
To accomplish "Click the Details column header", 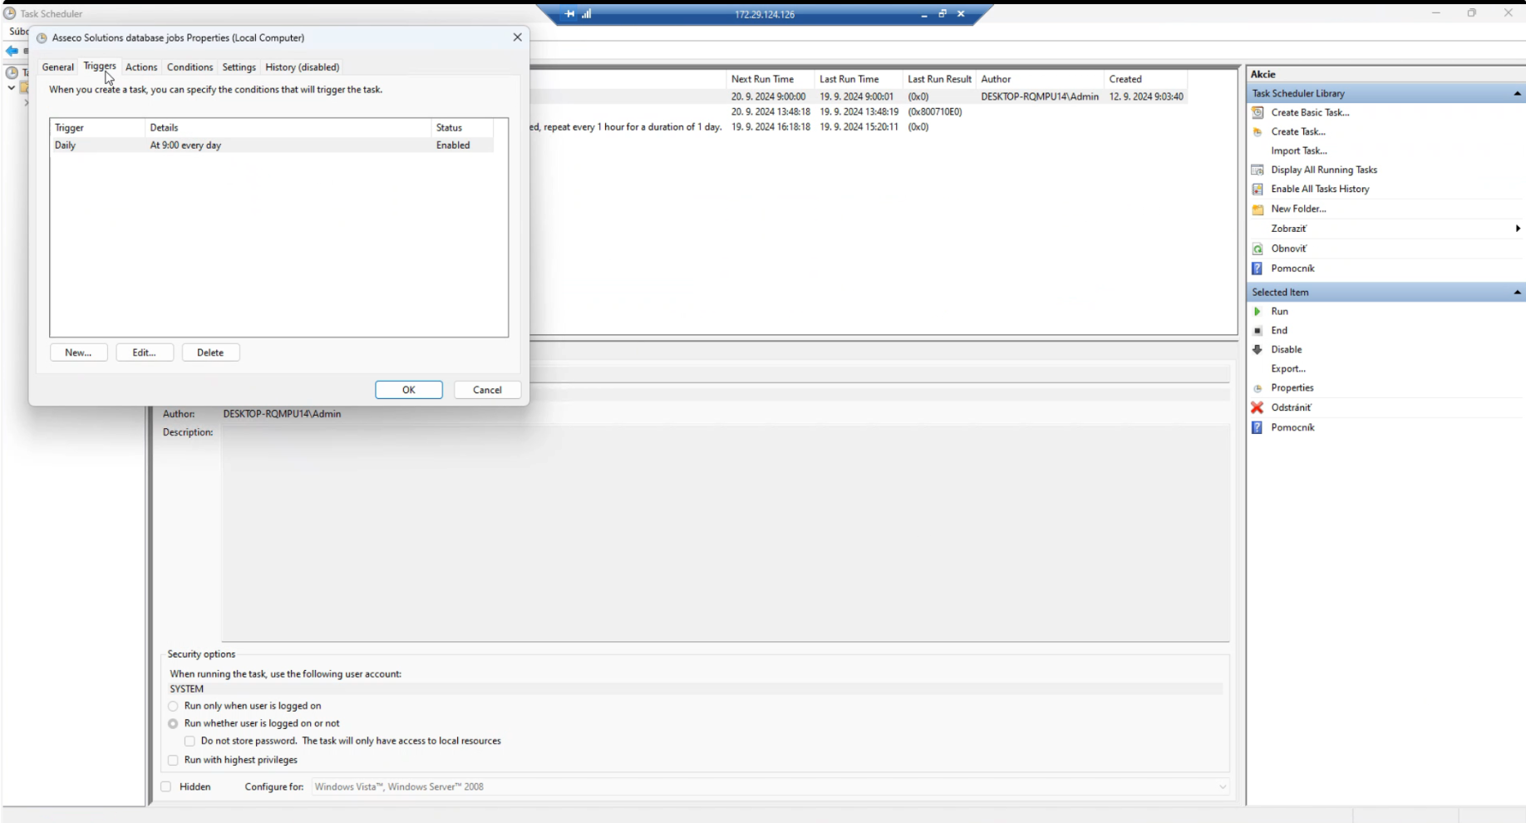I will (288, 127).
